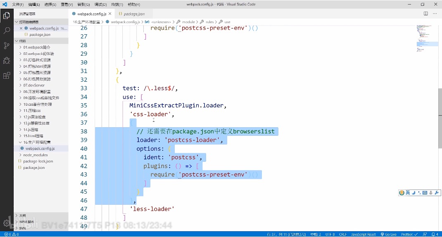The height and width of the screenshot is (237, 442).
Task: Open the 文件(F) menu
Action: click(x=18, y=5)
